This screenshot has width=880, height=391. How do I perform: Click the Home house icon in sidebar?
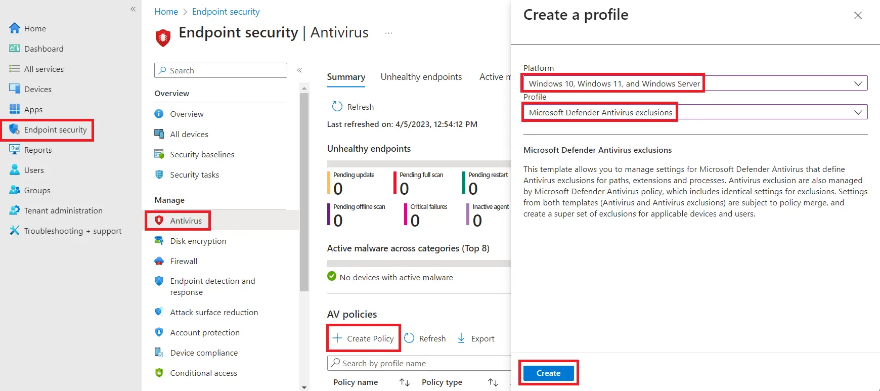click(15, 28)
